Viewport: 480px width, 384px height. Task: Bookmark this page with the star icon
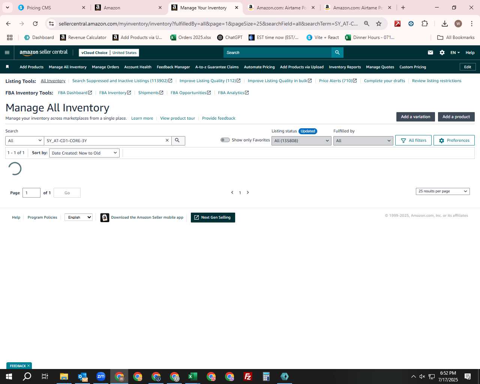click(379, 24)
